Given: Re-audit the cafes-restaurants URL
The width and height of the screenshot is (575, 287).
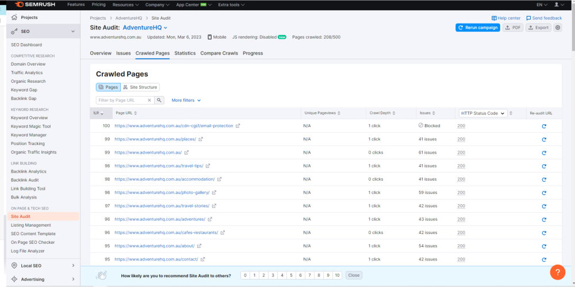Looking at the screenshot, I should point(544,233).
